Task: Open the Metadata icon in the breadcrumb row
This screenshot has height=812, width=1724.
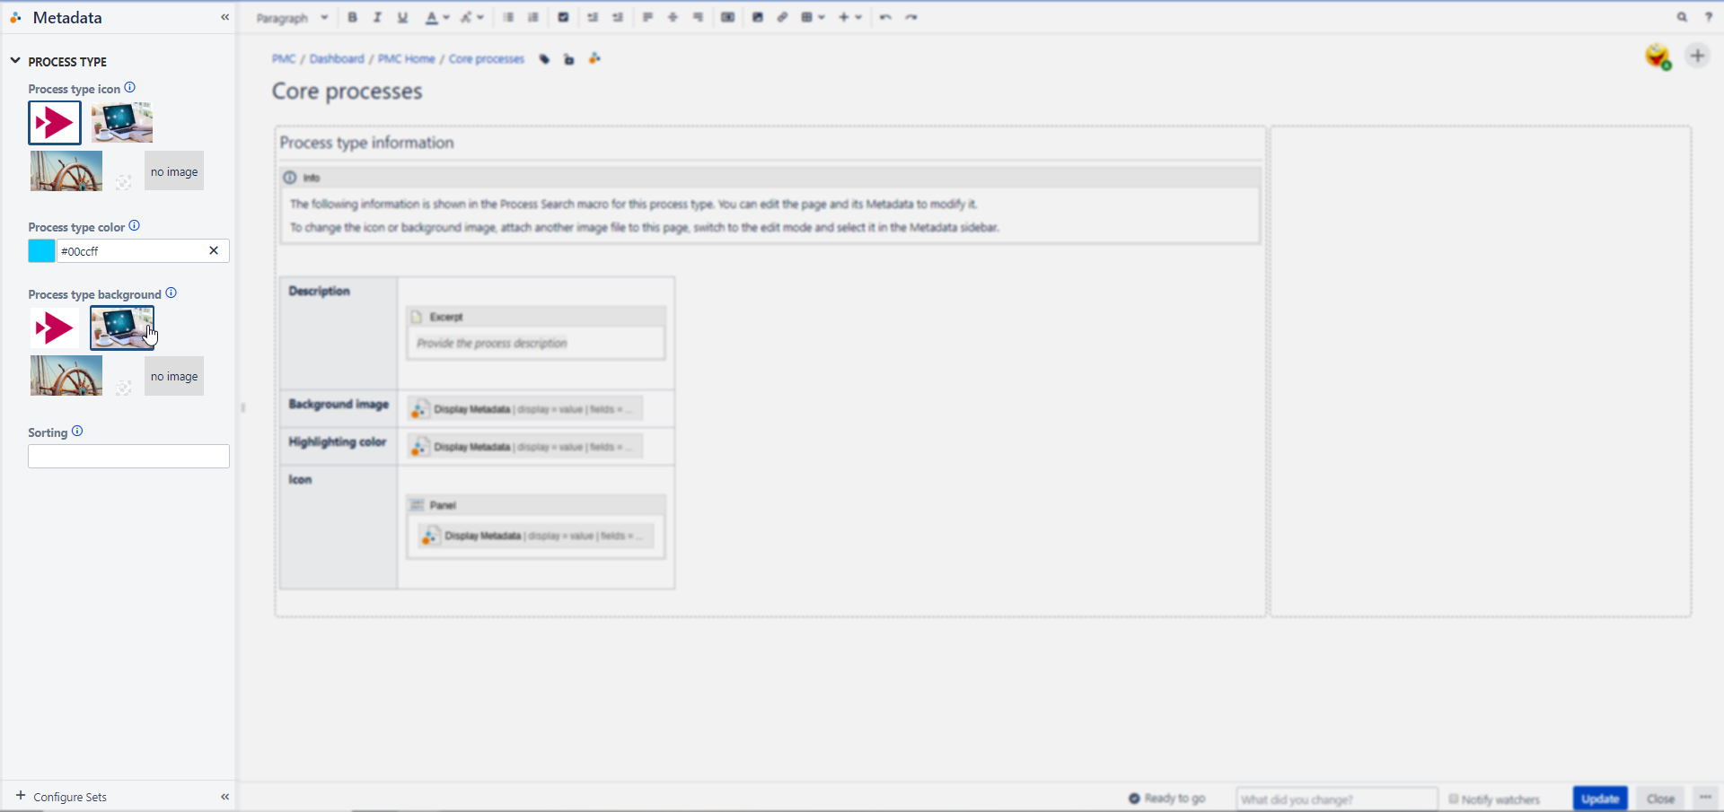Action: [594, 58]
